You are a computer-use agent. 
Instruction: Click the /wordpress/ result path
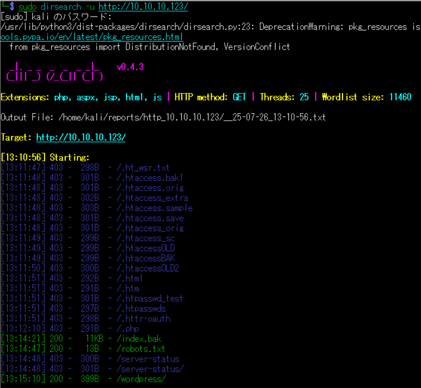141,379
